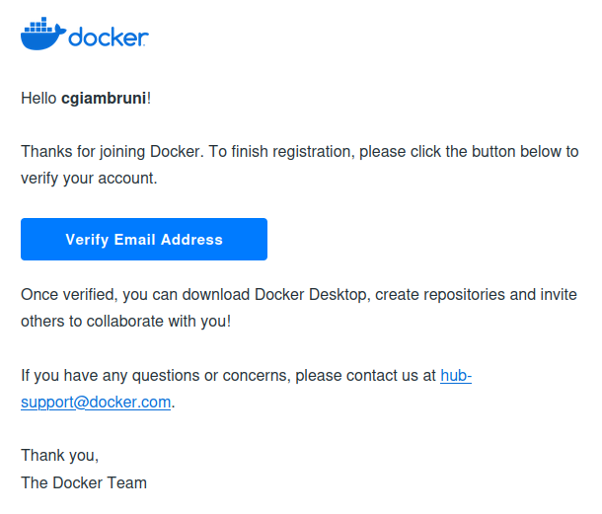
Task: Click the verify your account text line
Action: (x=88, y=179)
